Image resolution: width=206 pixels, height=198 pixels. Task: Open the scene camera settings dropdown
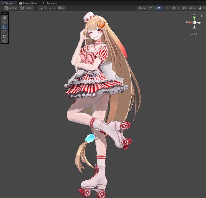click(x=192, y=8)
